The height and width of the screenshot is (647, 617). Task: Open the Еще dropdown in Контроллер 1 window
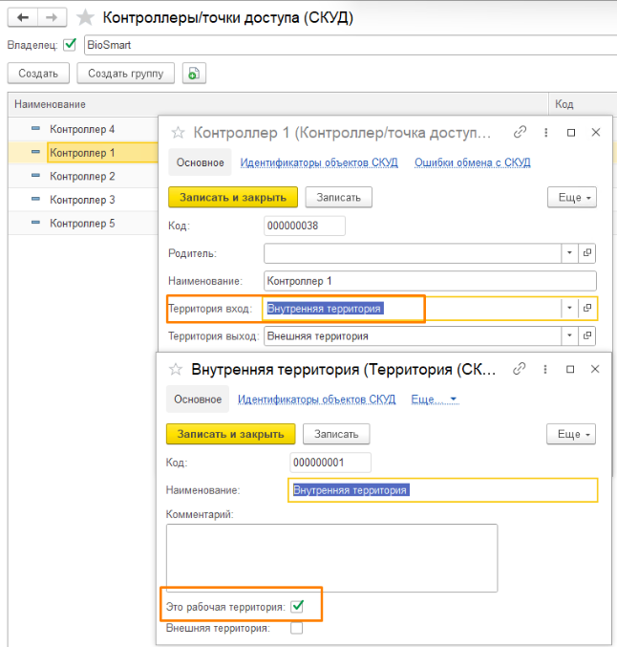(x=572, y=197)
